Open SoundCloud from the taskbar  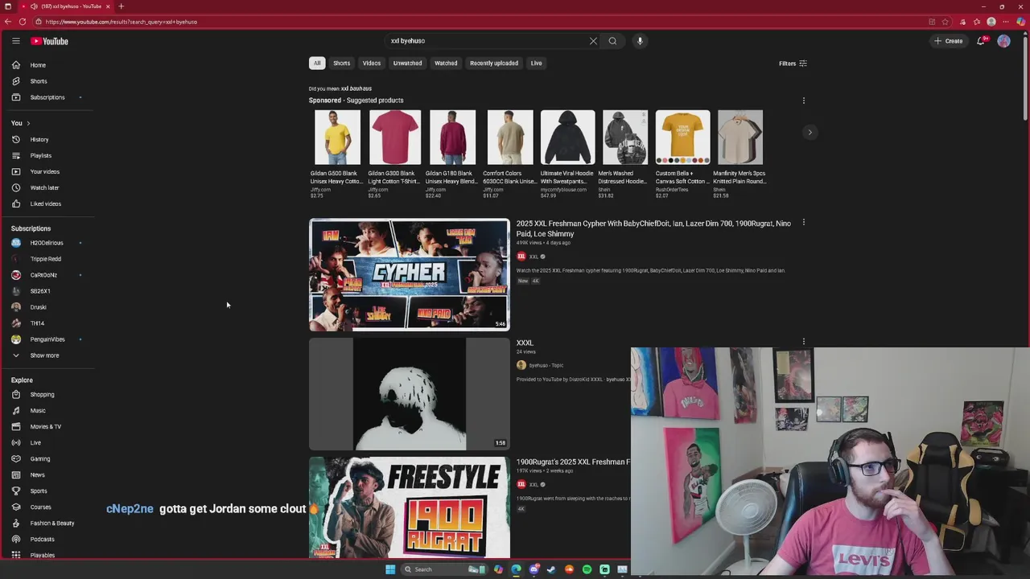pyautogui.click(x=569, y=569)
